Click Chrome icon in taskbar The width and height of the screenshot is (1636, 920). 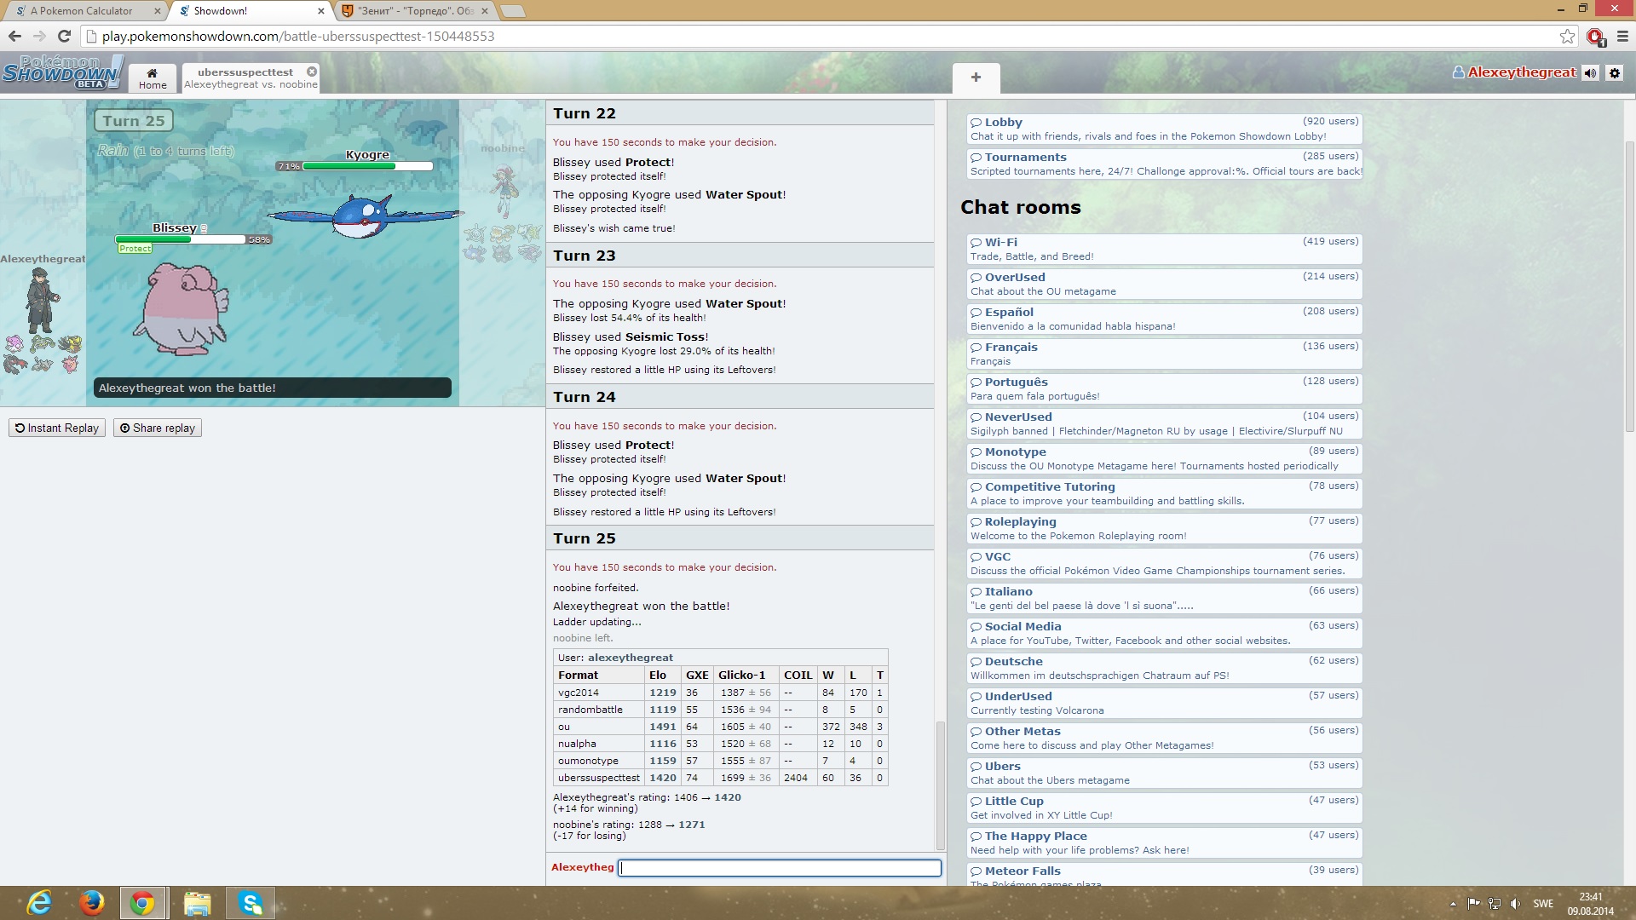[x=143, y=903]
